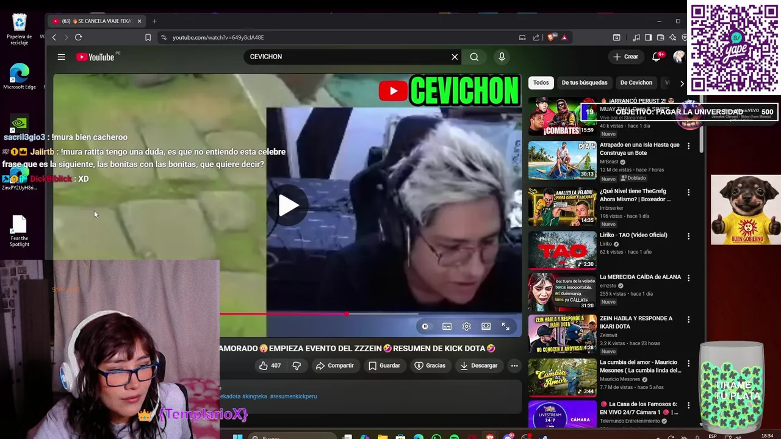Image resolution: width=781 pixels, height=439 pixels.
Task: Open ZEIN HABLA Y RESPONDE thumbnail
Action: pos(562,334)
